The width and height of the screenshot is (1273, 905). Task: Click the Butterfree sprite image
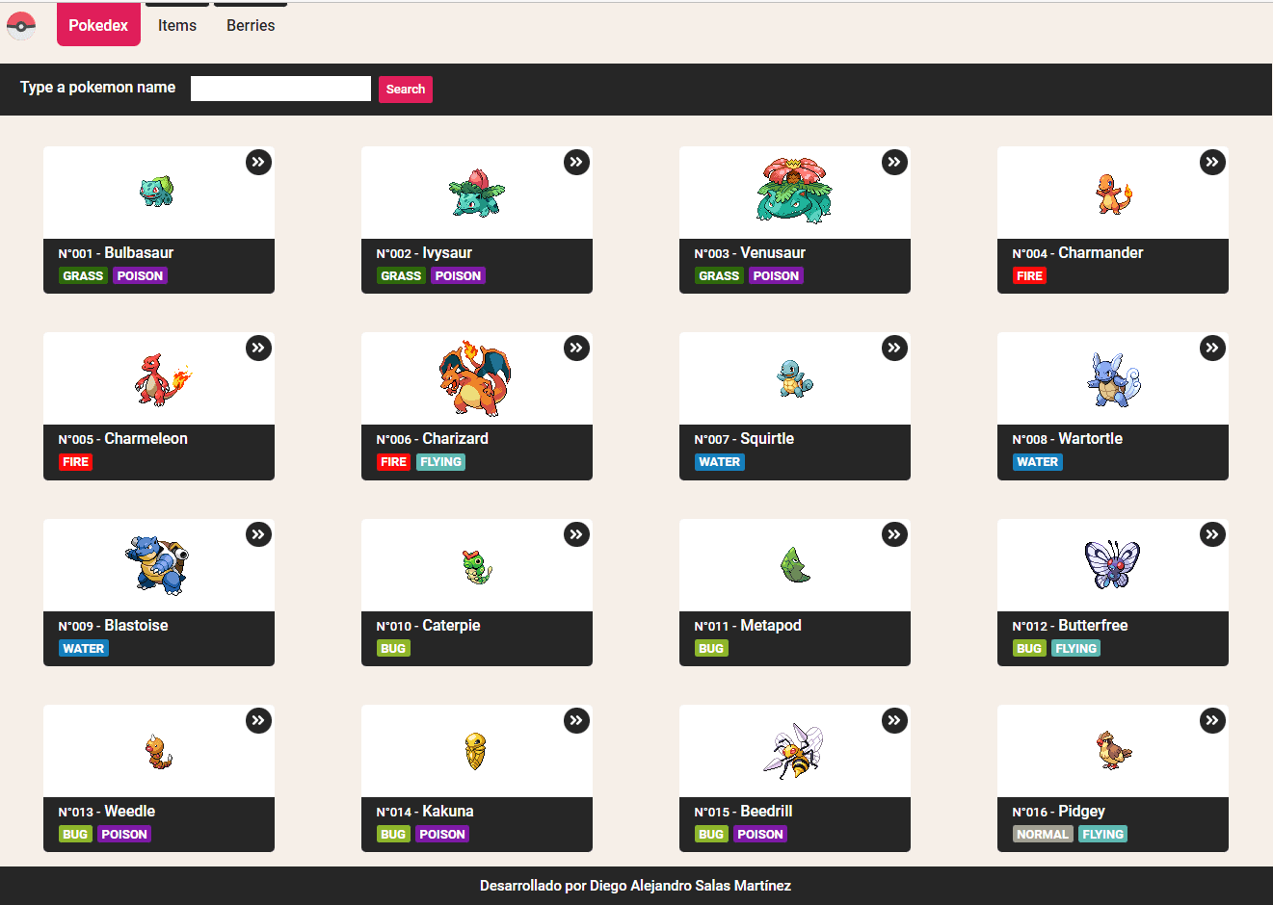click(1112, 564)
